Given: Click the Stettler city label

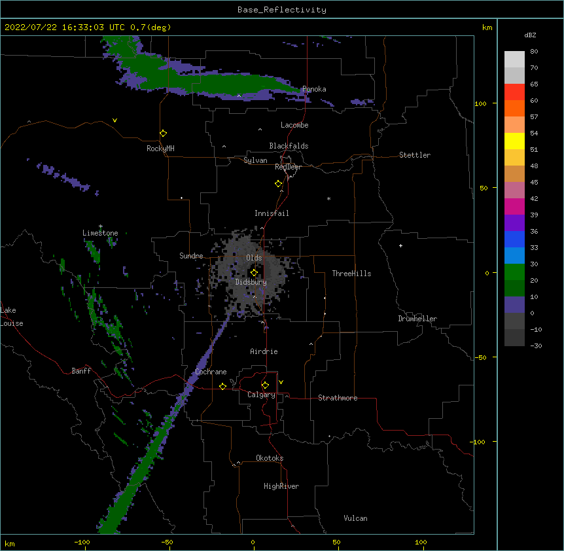Looking at the screenshot, I should click(x=415, y=155).
